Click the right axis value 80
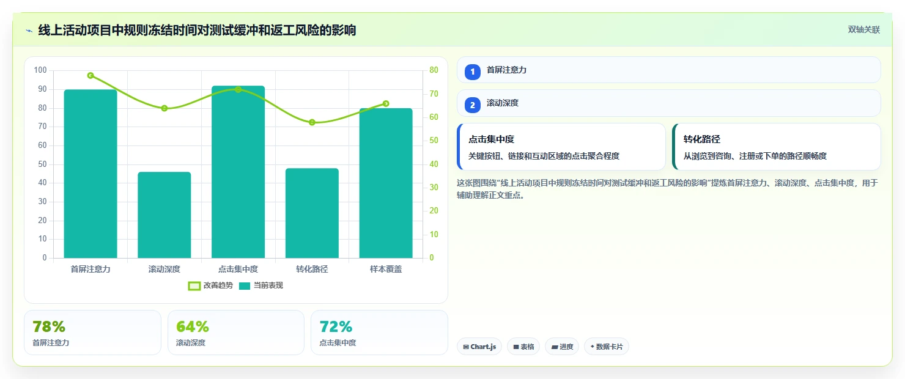This screenshot has height=379, width=905. point(434,70)
